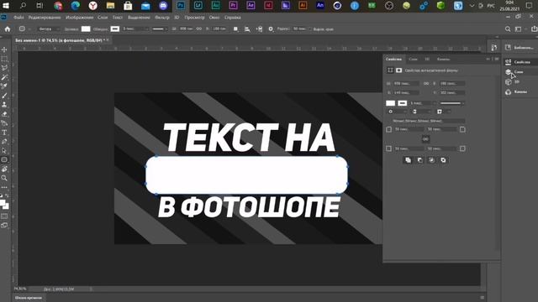
Task: Close the document tab
Action: (x=108, y=40)
